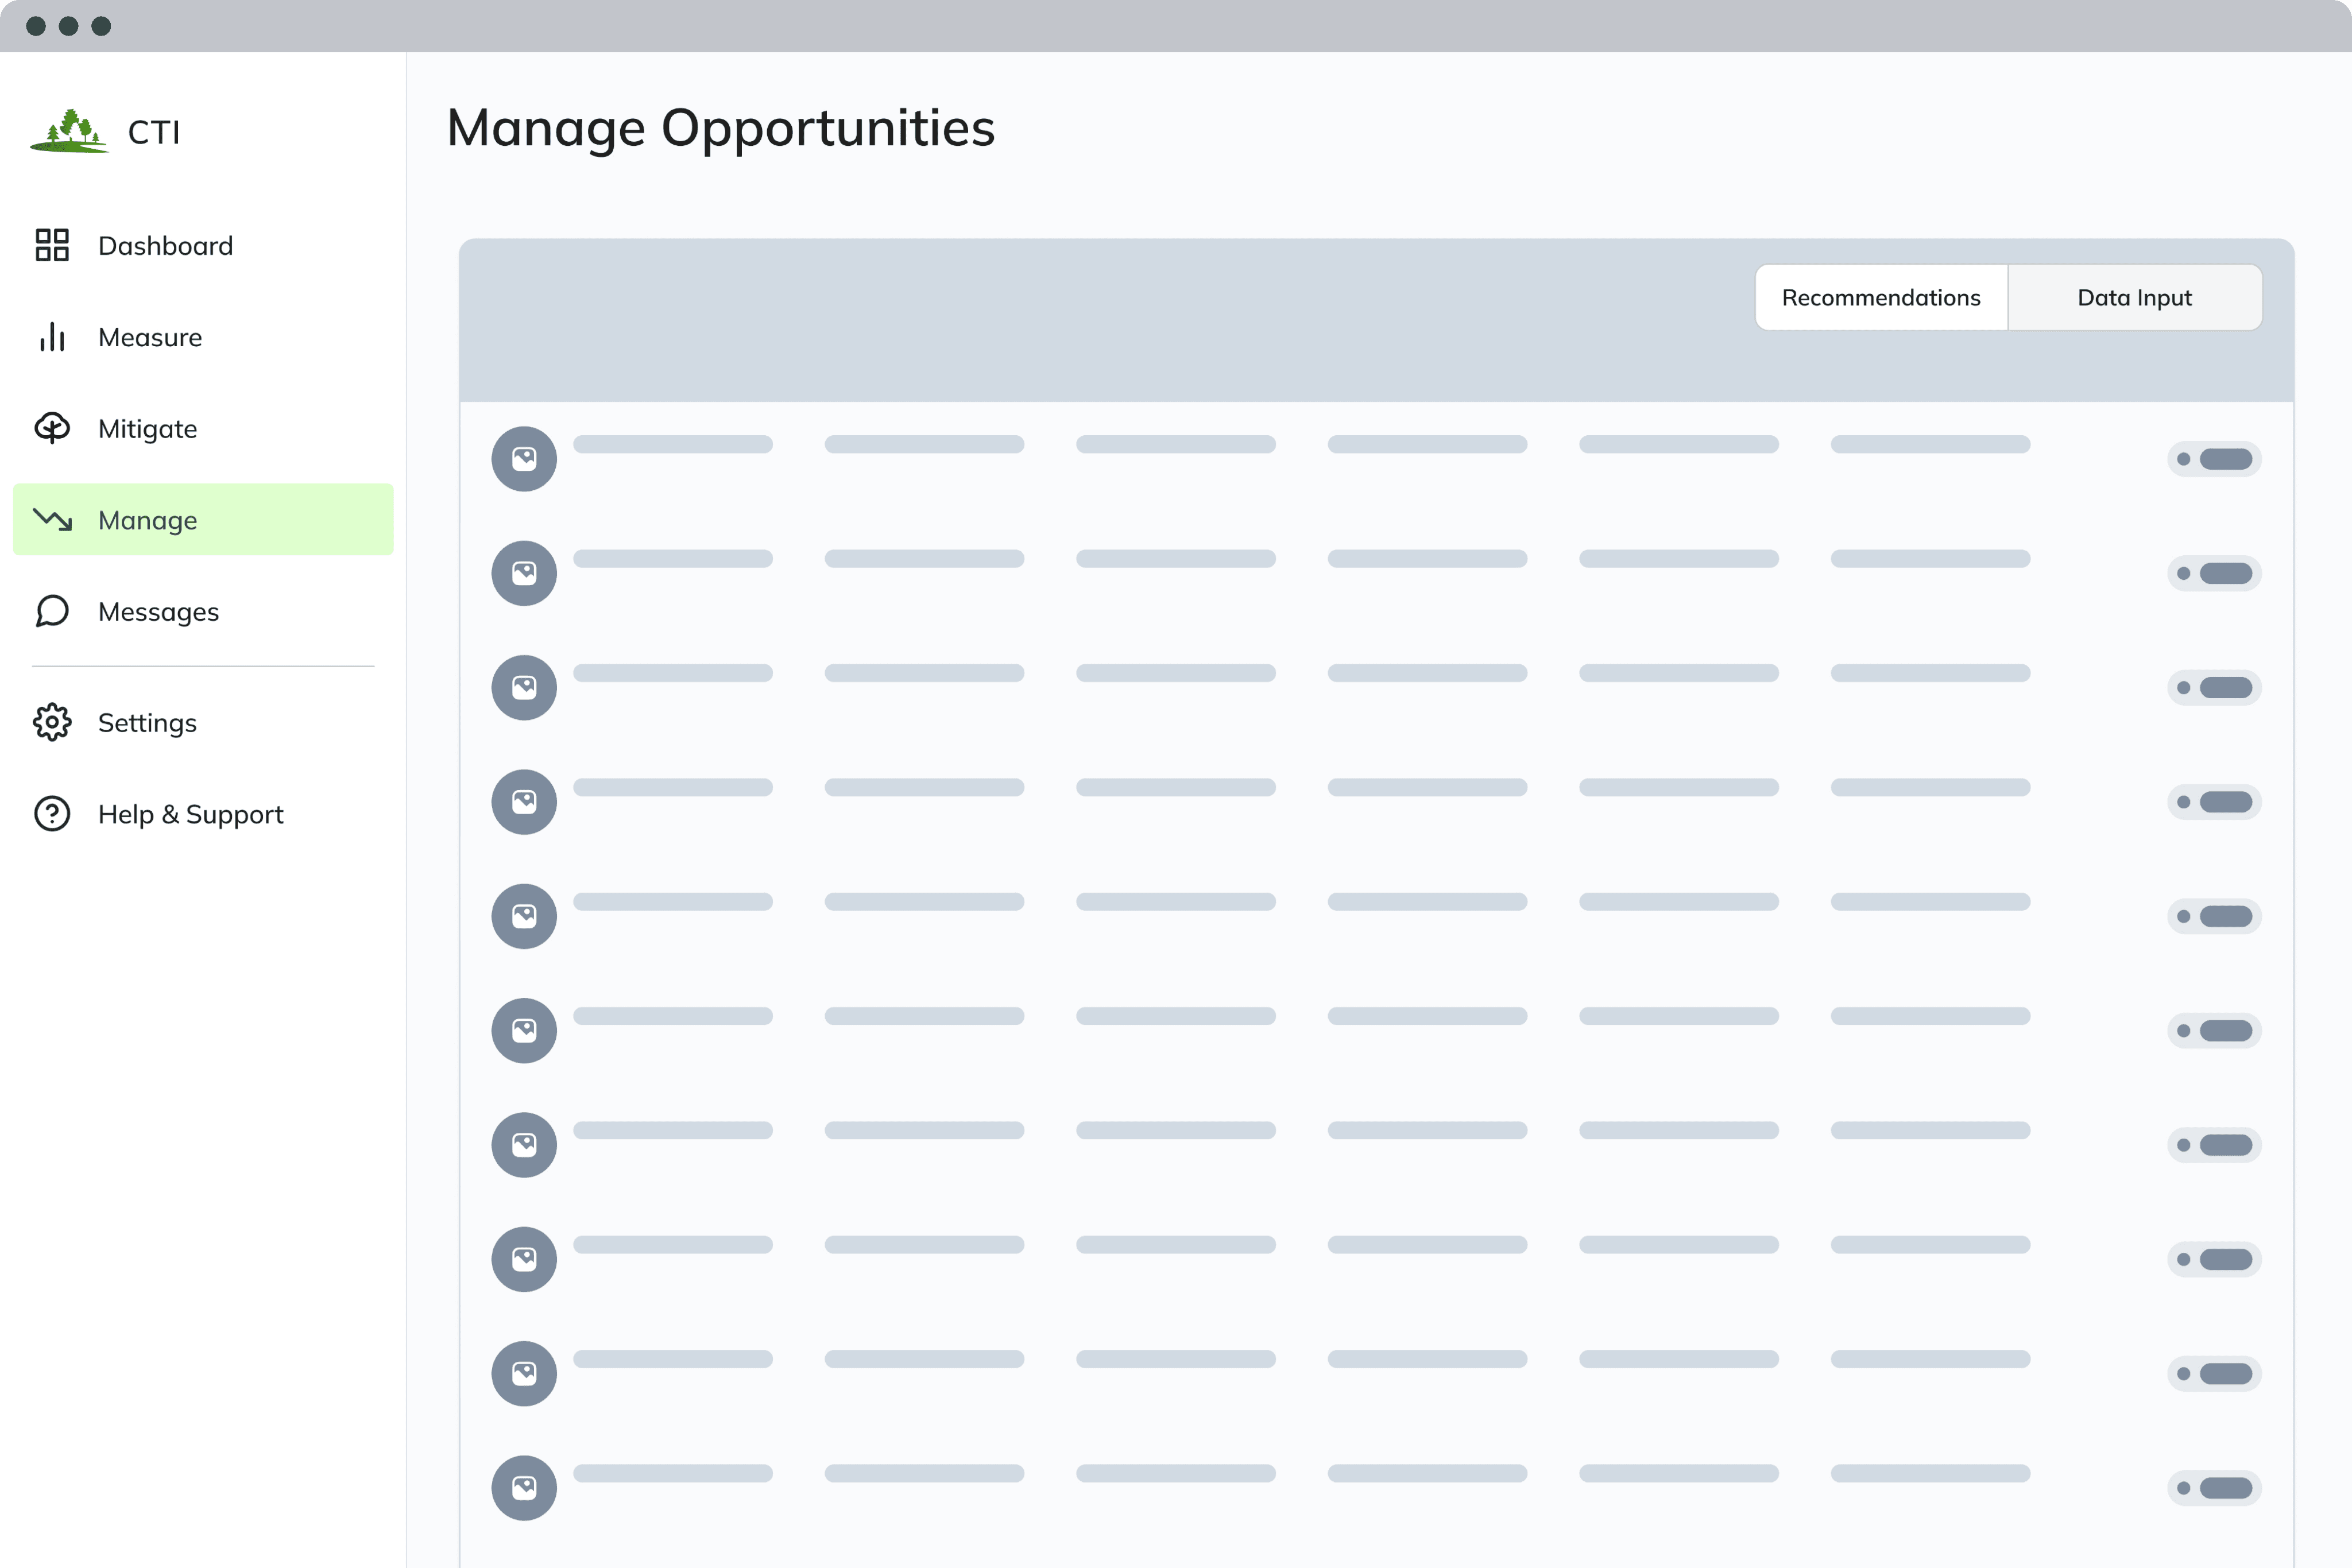Screen dimensions: 2352x1568
Task: Toggle the switch in the last visible row
Action: point(2214,1488)
